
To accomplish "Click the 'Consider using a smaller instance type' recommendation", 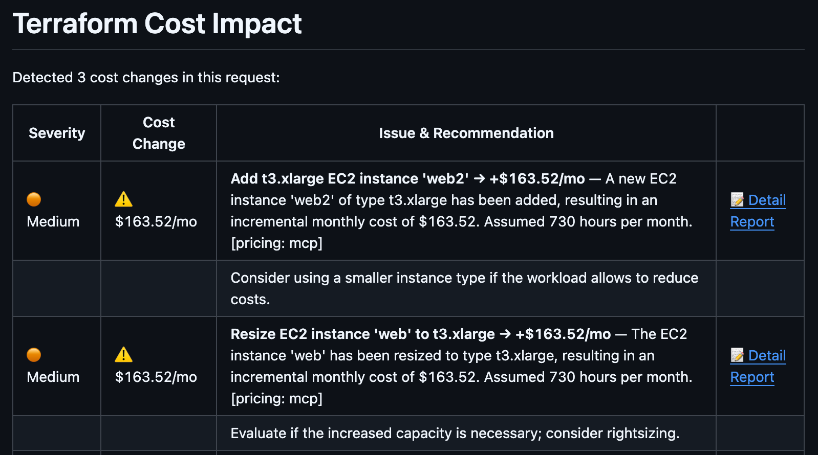I will (x=464, y=278).
